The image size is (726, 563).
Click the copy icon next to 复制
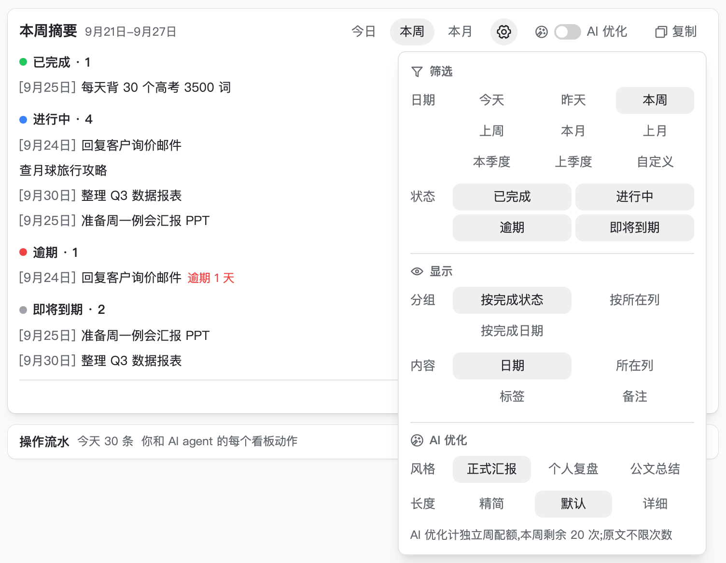(661, 32)
